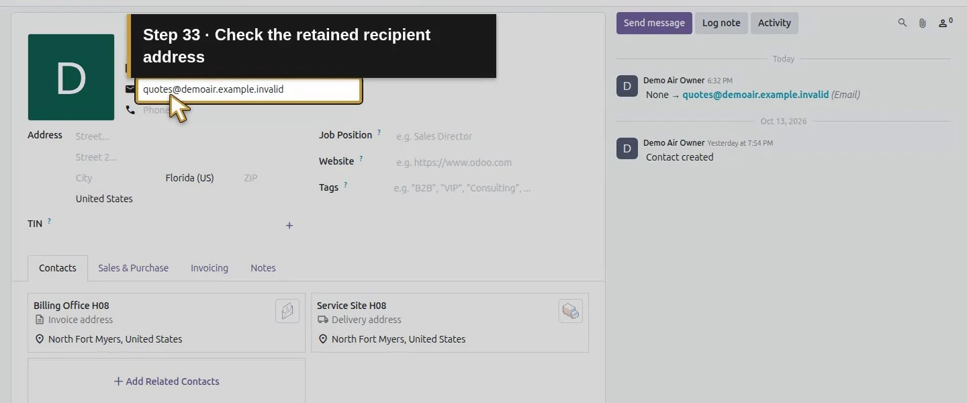Click the Street 2 address field
Image resolution: width=967 pixels, height=403 pixels.
click(x=181, y=157)
